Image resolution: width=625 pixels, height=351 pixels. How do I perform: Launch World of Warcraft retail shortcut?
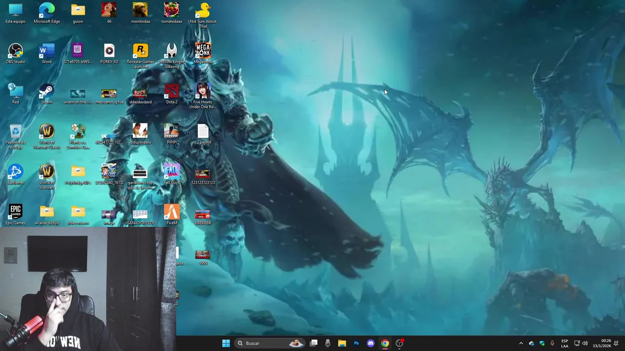coord(47,176)
